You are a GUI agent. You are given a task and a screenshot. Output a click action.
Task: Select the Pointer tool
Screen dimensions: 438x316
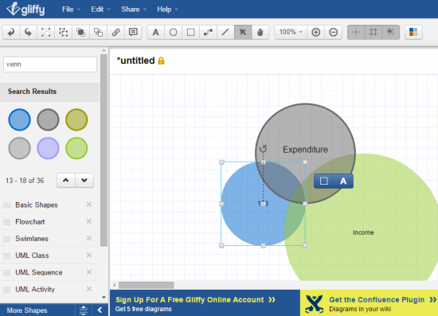pyautogui.click(x=243, y=33)
